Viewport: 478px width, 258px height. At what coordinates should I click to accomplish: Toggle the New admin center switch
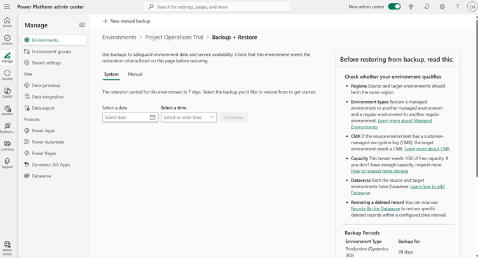[x=394, y=6]
